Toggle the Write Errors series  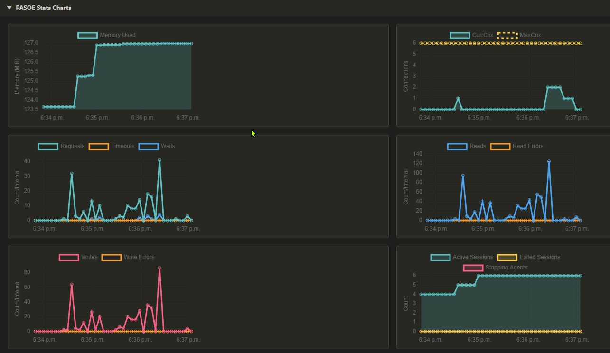111,257
